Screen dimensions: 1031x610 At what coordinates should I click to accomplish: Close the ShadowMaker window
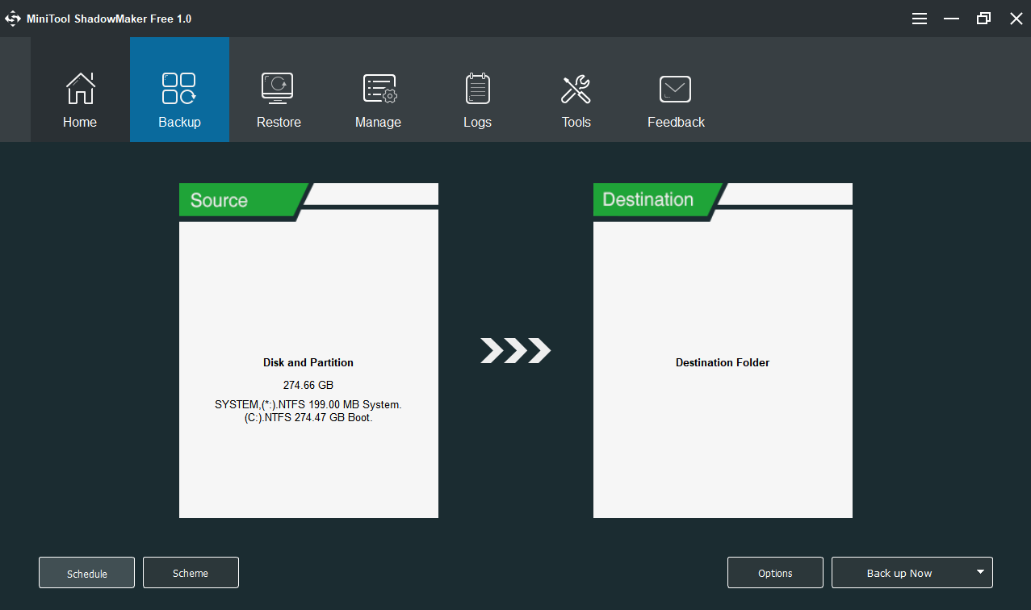tap(1016, 19)
